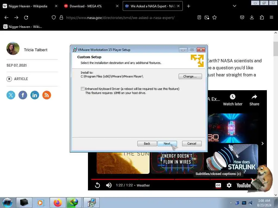Open the 60 Minutes suggested video thumbnail
Viewport: 278px width, 208px height.
(x=233, y=128)
